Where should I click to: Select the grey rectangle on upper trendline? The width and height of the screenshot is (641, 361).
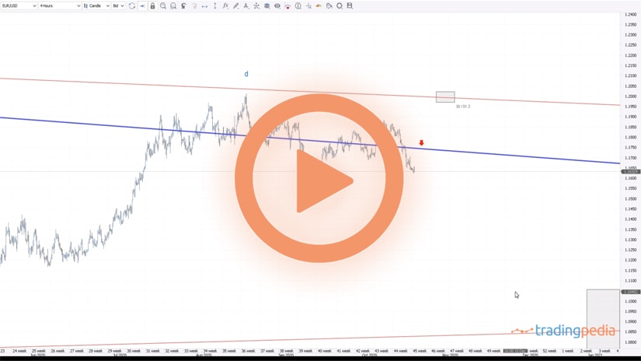[x=445, y=96]
